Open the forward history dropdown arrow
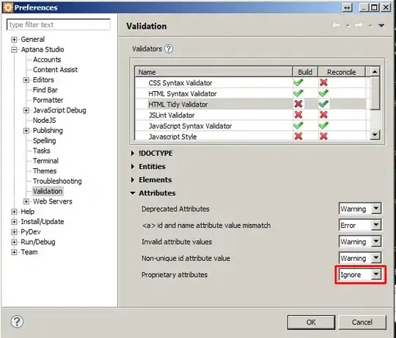The height and width of the screenshot is (338, 396). pyautogui.click(x=370, y=26)
